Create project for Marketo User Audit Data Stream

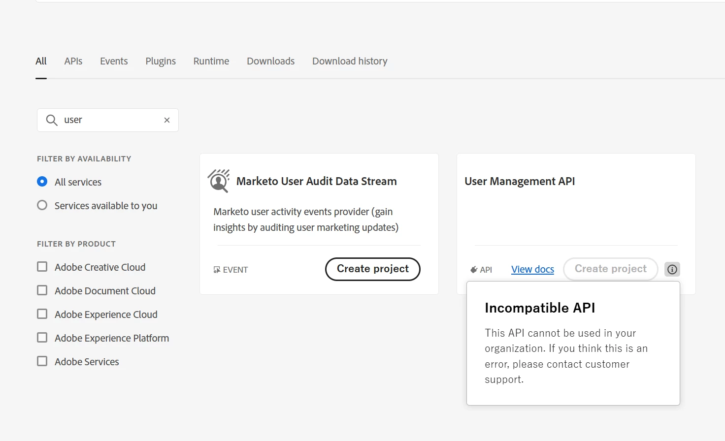pos(373,269)
